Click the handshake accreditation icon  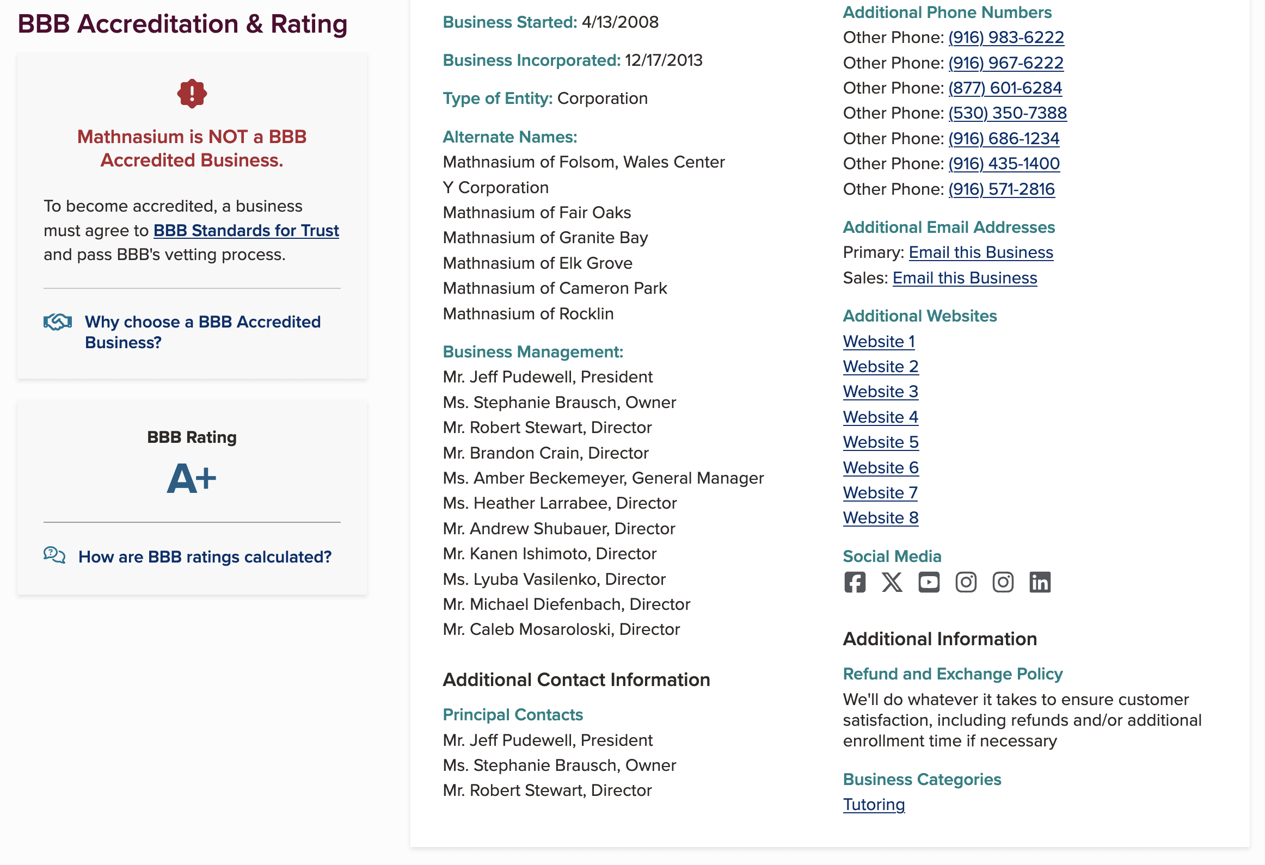click(x=57, y=322)
